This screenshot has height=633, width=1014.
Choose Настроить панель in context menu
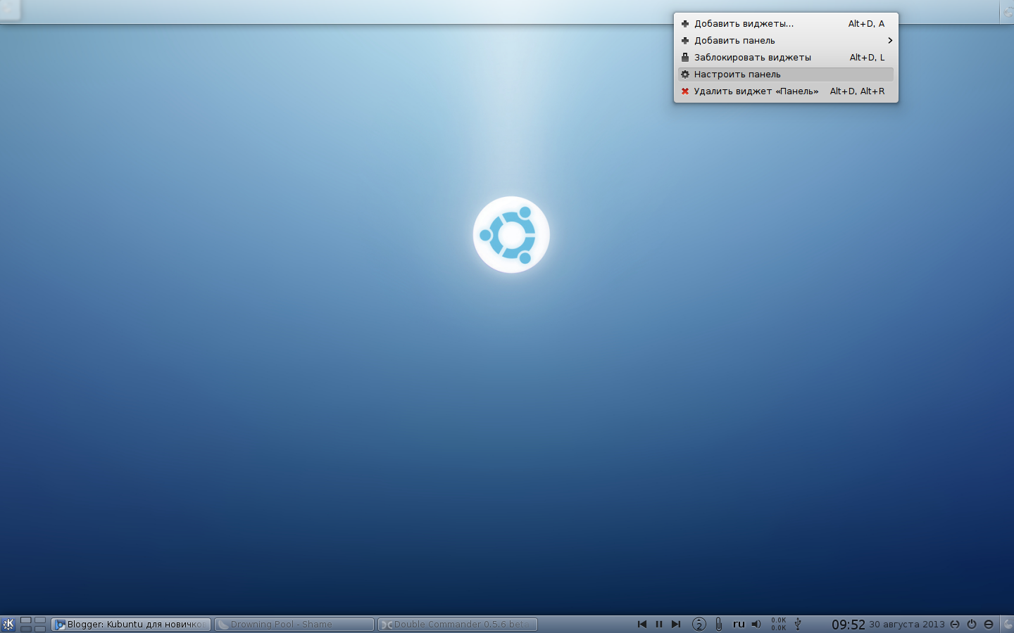pos(786,74)
